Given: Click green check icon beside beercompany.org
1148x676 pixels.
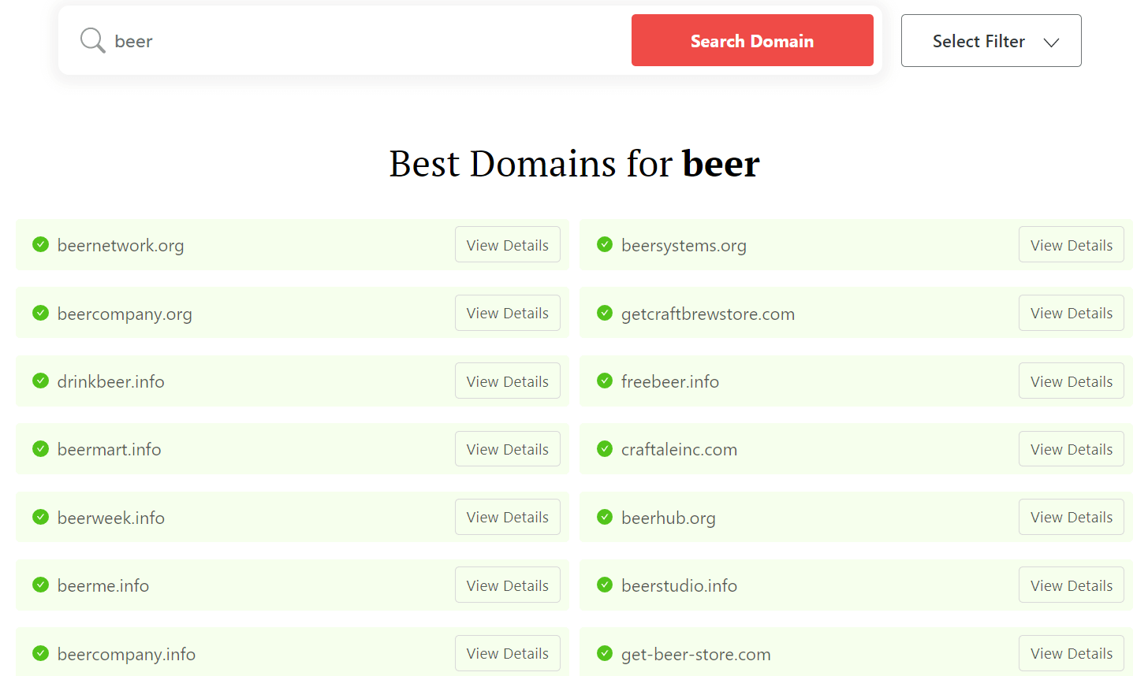Looking at the screenshot, I should [x=41, y=313].
